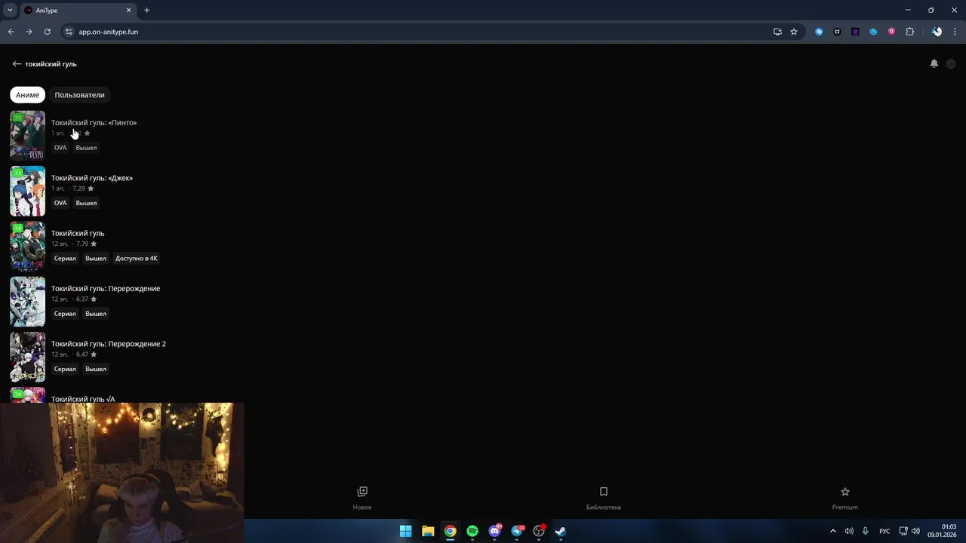Open the Библиотека bookmark icon
Screen dimensions: 966x543
604,492
